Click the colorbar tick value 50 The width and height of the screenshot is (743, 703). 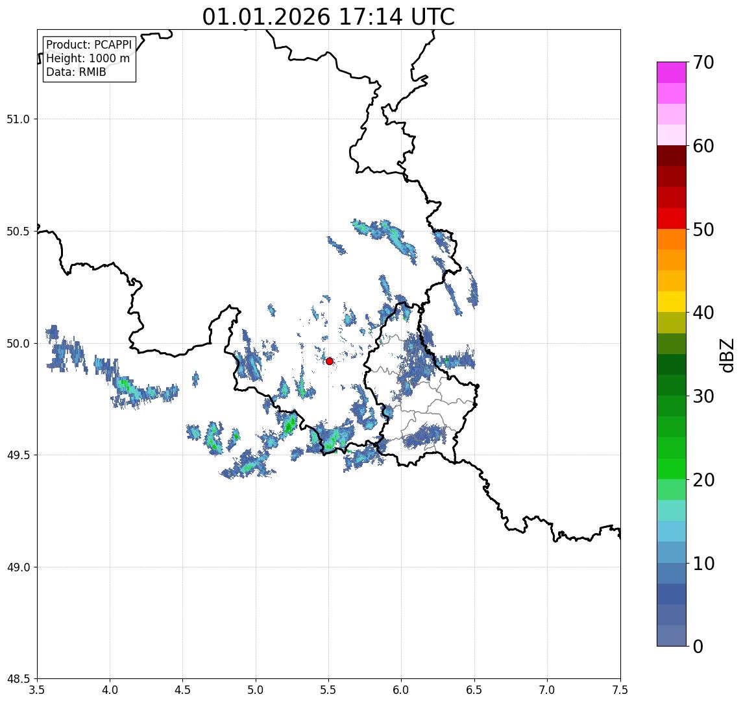pyautogui.click(x=703, y=230)
